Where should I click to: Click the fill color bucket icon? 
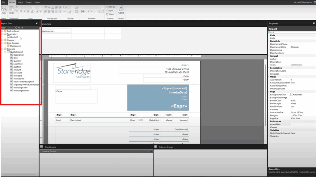coord(77,7)
